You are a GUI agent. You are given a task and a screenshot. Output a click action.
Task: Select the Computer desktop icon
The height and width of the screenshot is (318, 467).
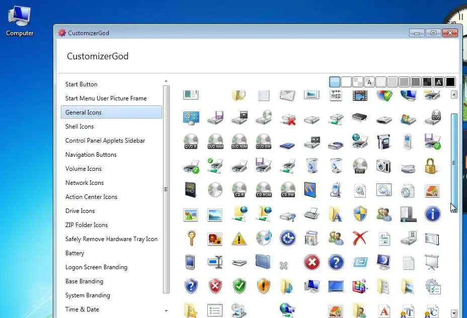click(x=20, y=21)
